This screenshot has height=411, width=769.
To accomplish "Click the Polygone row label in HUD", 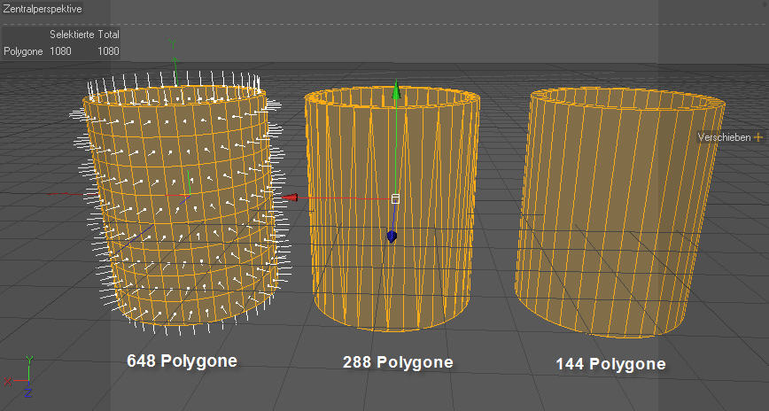I will point(24,51).
